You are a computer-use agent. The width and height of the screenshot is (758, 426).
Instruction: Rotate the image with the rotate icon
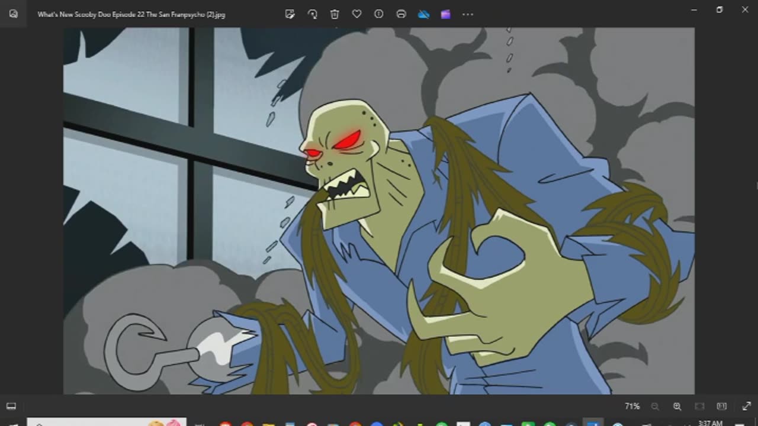tap(312, 14)
